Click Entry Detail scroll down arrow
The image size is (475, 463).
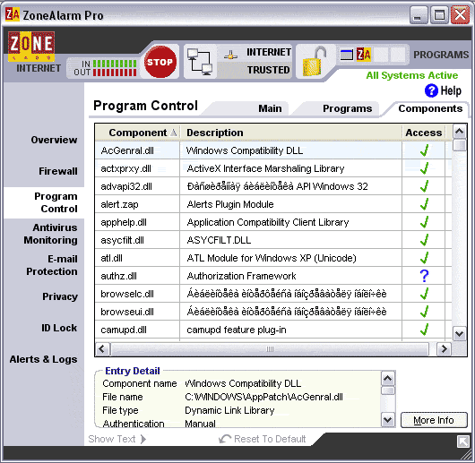click(388, 420)
